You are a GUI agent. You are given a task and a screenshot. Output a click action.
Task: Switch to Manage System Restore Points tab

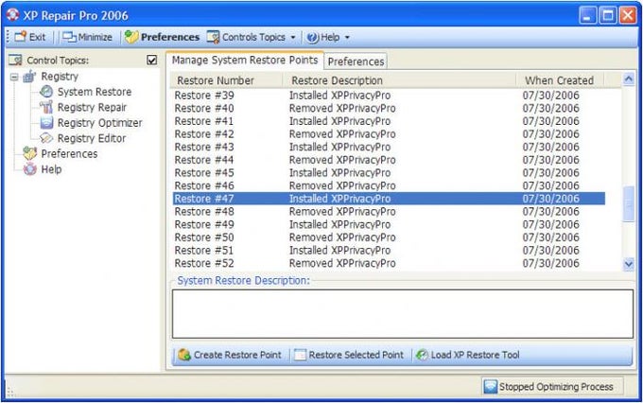[245, 61]
